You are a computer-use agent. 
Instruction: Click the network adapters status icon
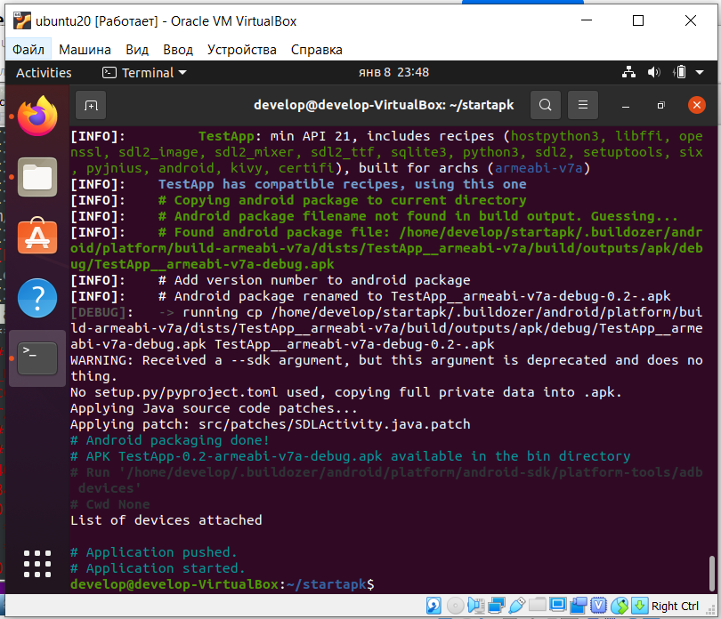tap(497, 606)
